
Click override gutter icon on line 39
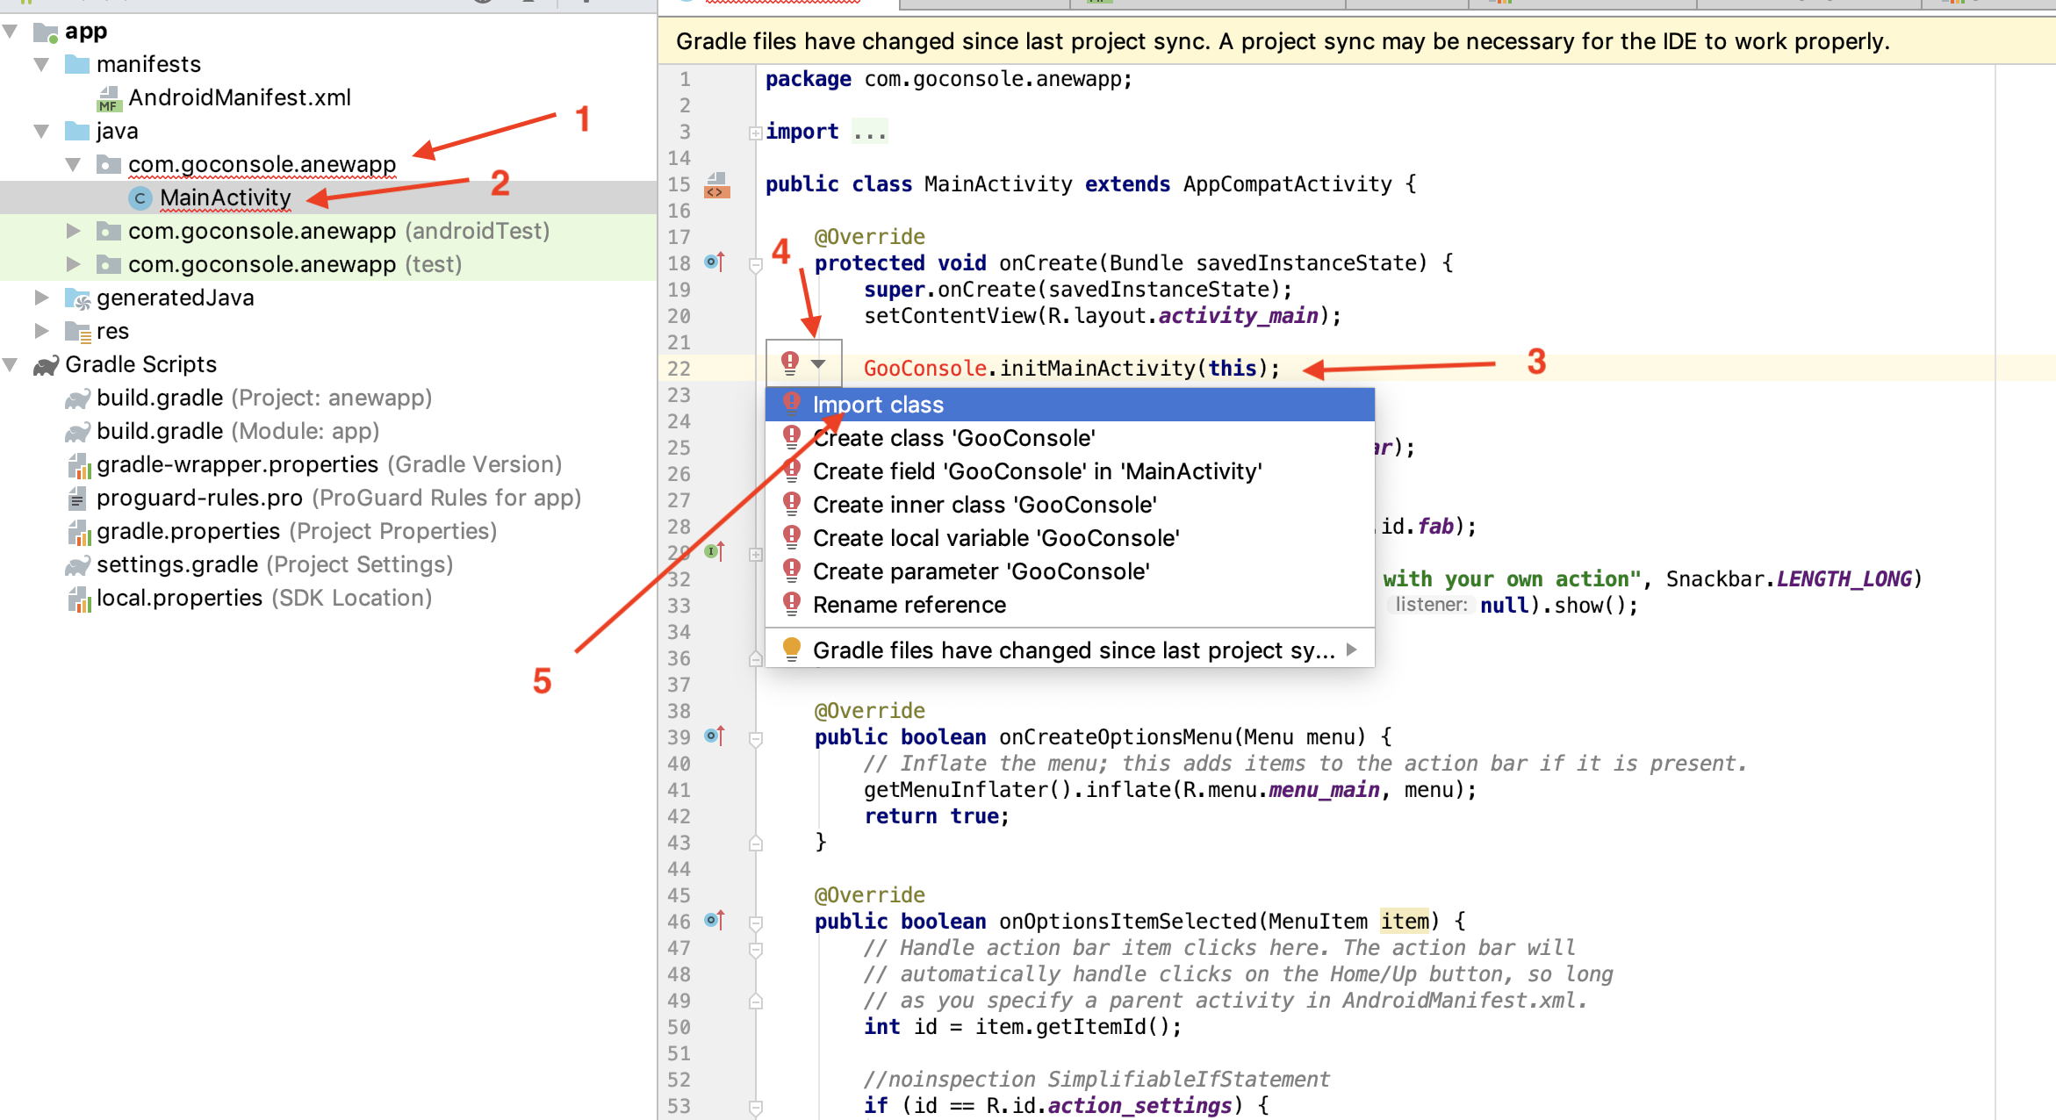point(715,736)
